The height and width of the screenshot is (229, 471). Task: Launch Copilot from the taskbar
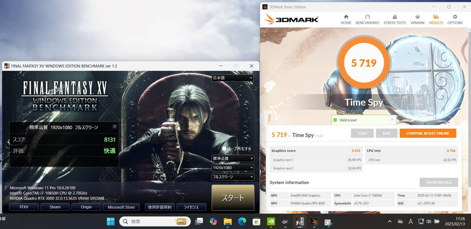[x=213, y=222]
